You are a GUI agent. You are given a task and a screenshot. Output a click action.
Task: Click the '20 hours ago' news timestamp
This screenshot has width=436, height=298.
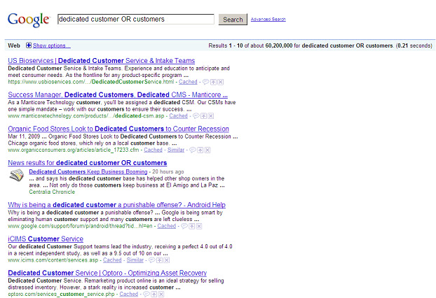pyautogui.click(x=168, y=172)
